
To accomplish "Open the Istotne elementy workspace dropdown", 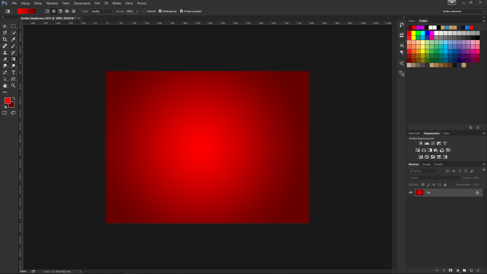I will (463, 11).
